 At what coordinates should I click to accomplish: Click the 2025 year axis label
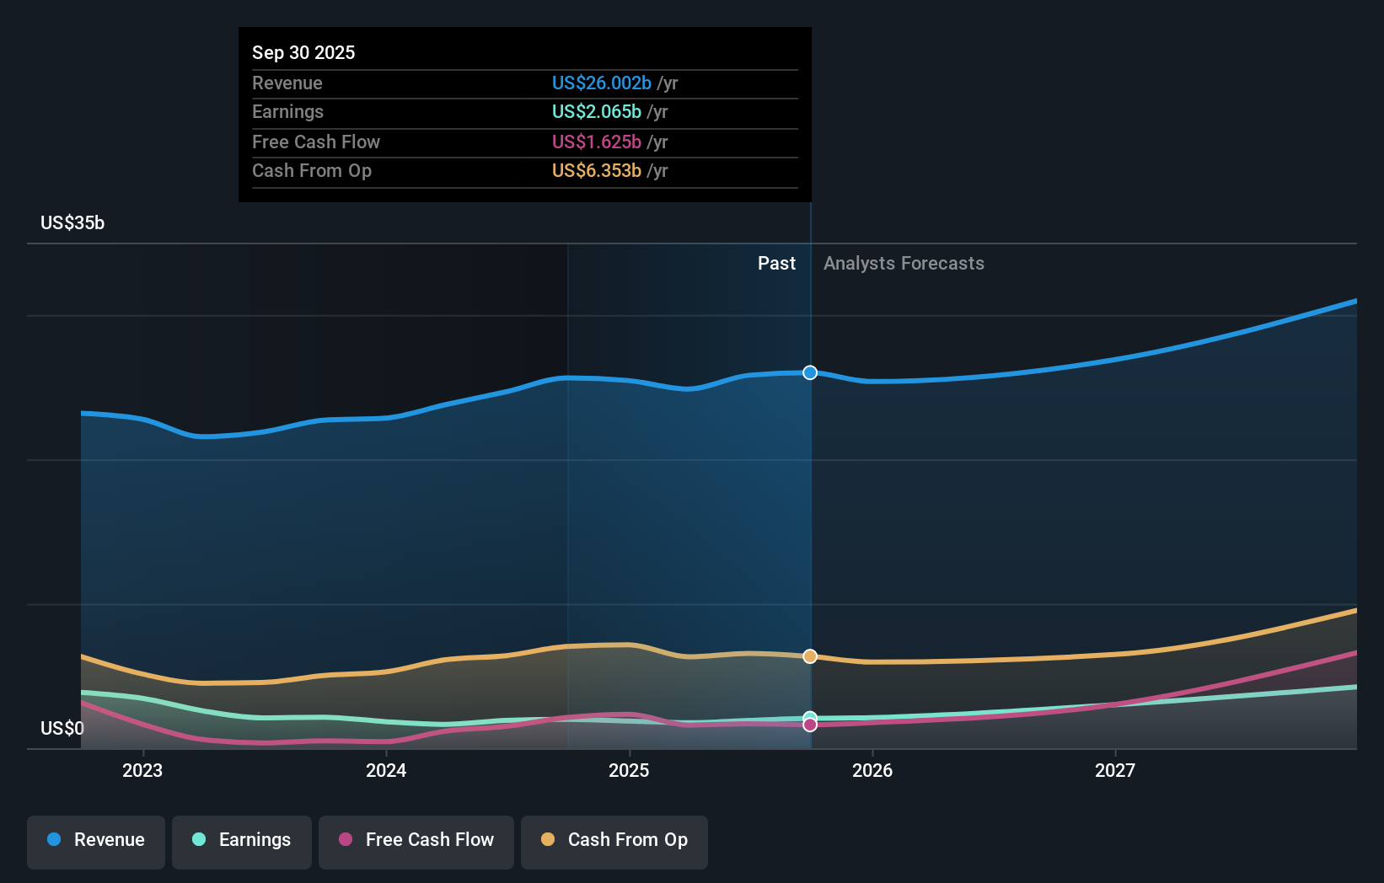click(630, 770)
